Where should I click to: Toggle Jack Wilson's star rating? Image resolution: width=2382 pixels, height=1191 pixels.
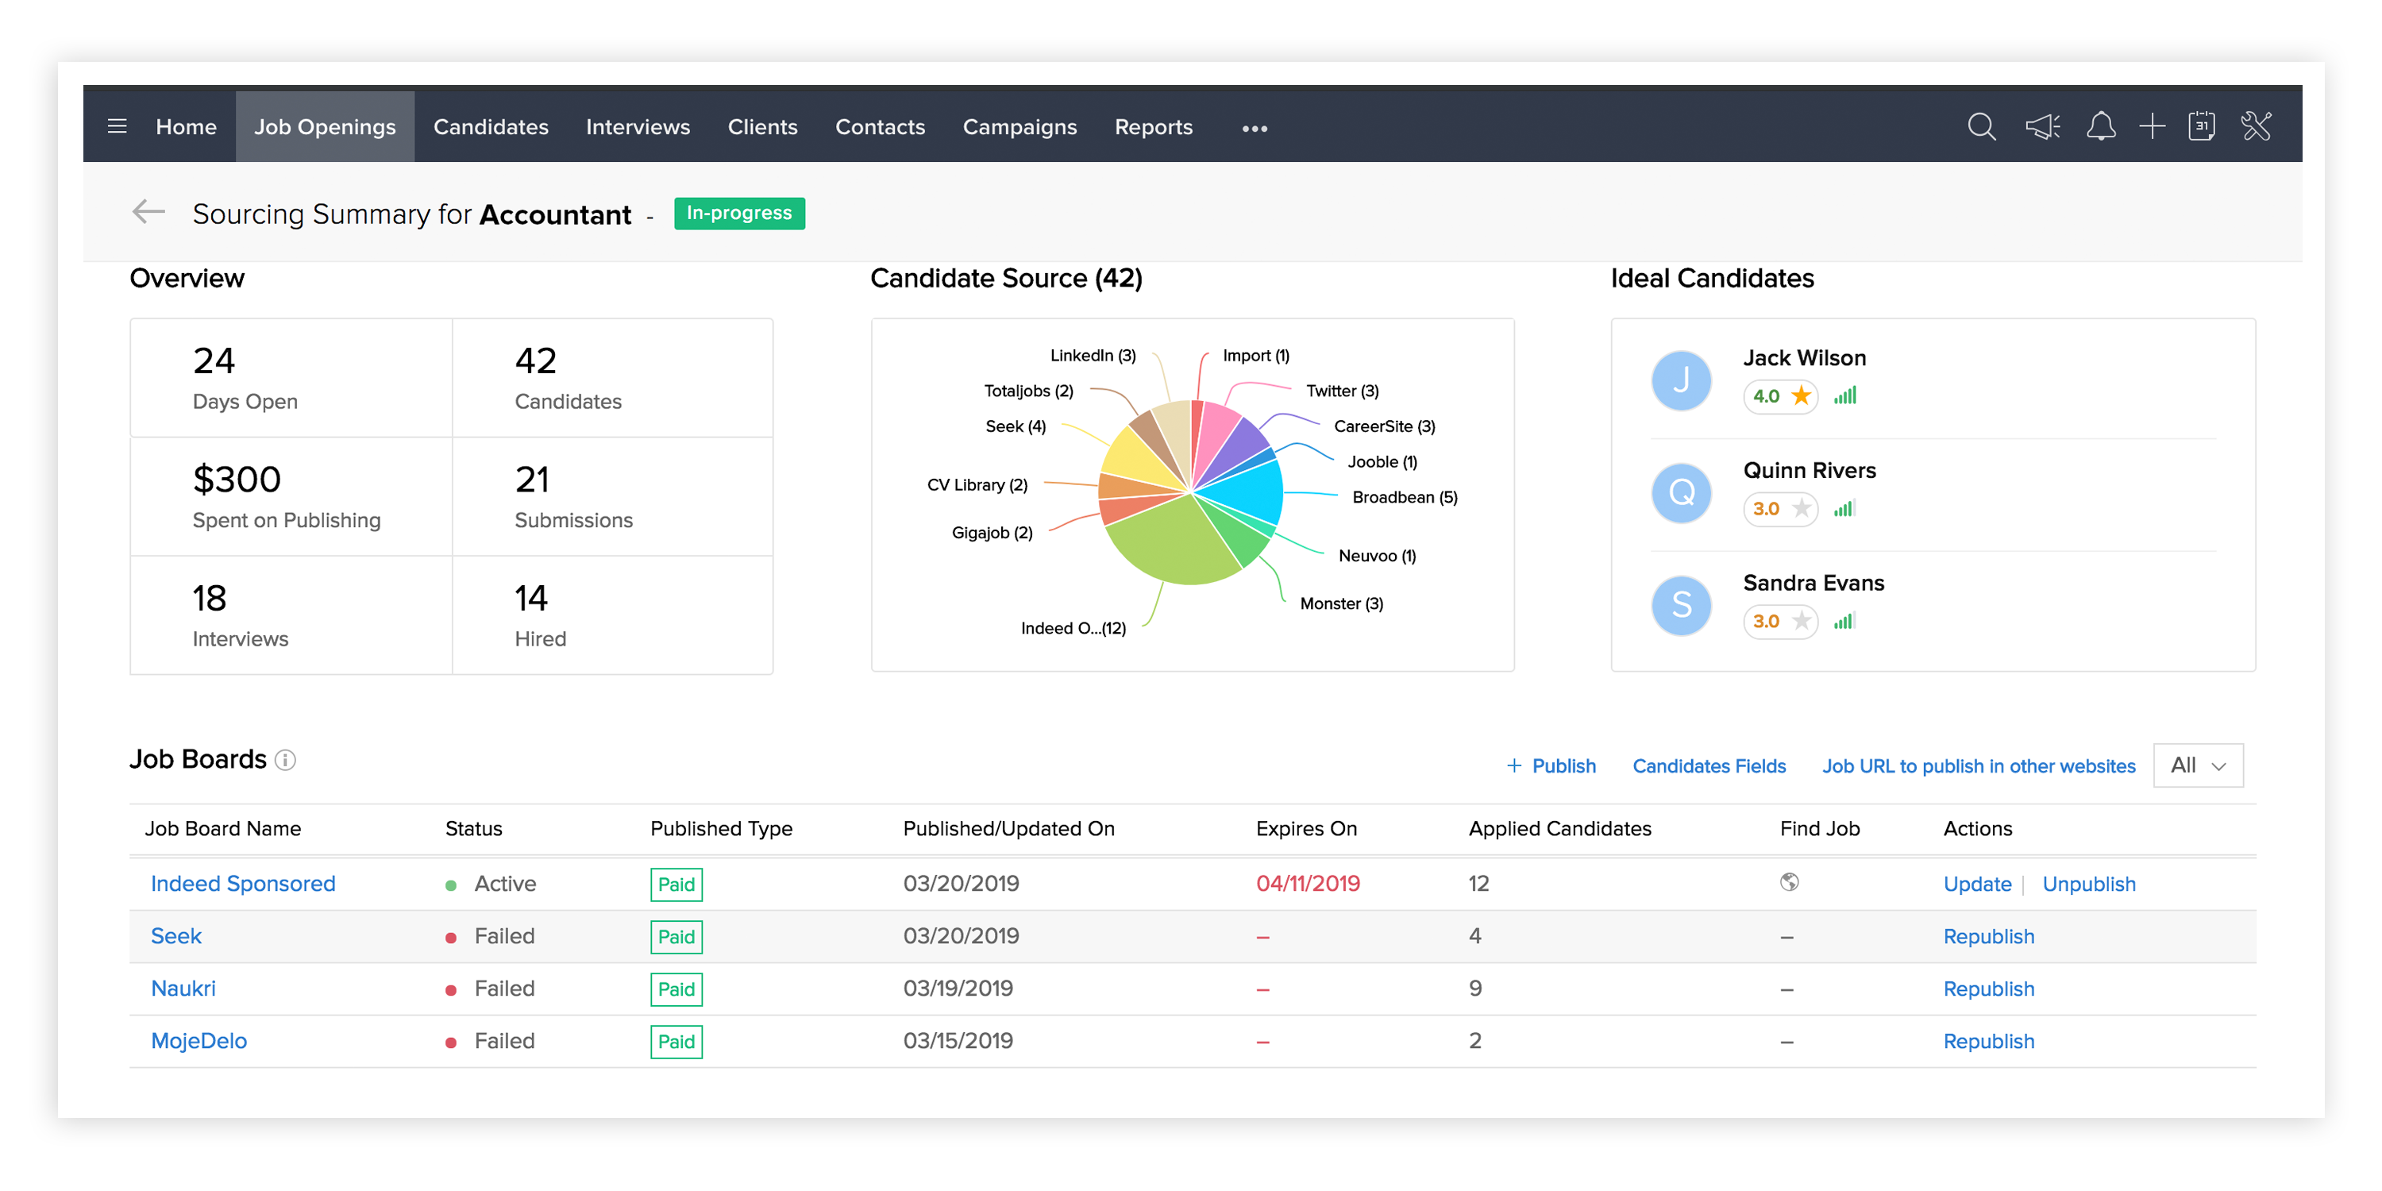[x=1800, y=395]
